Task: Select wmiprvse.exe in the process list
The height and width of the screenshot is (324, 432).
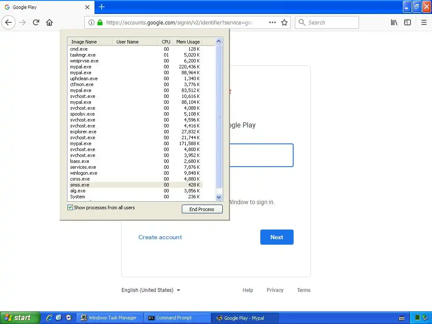Action: point(135,61)
